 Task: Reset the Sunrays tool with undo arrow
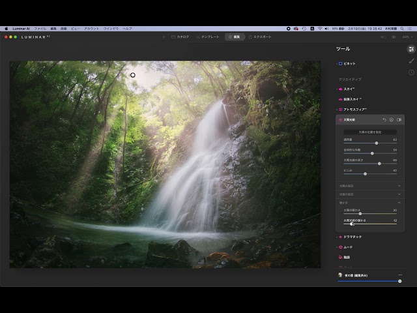coord(384,120)
